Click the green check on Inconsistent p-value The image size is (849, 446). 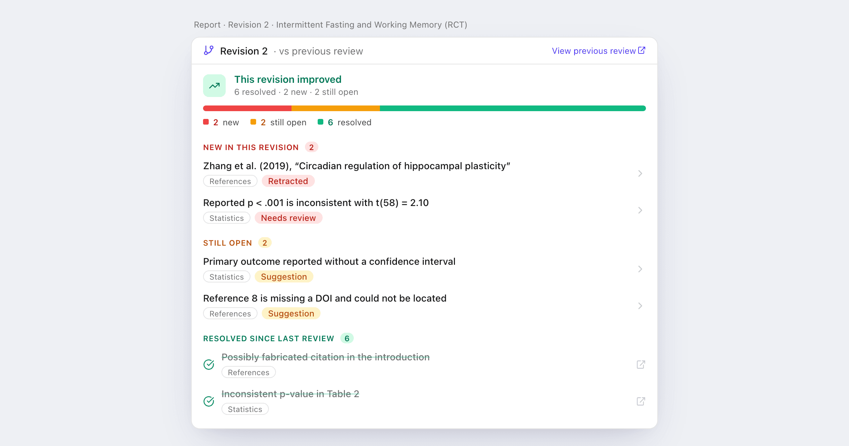pos(209,401)
